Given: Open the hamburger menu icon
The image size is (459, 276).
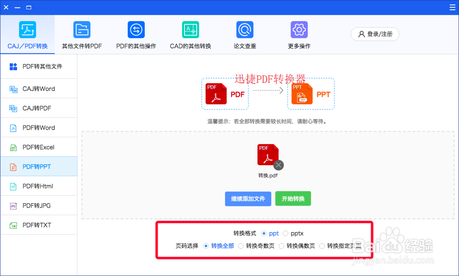Looking at the screenshot, I should [452, 7].
